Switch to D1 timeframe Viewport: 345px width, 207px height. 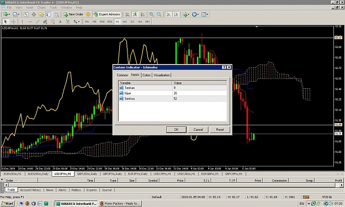(132, 22)
